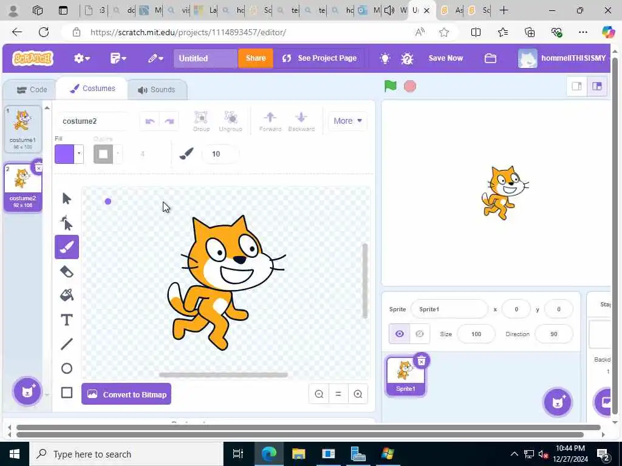Switch to the Costumes tab
The height and width of the screenshot is (466, 622).
pos(92,89)
